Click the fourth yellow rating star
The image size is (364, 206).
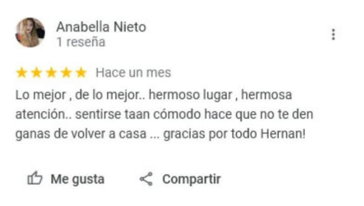[66, 73]
